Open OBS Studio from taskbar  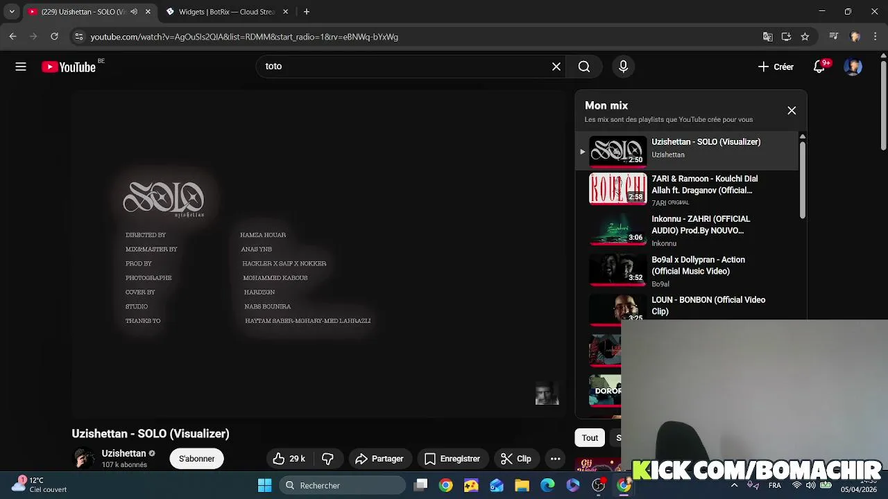tap(598, 485)
